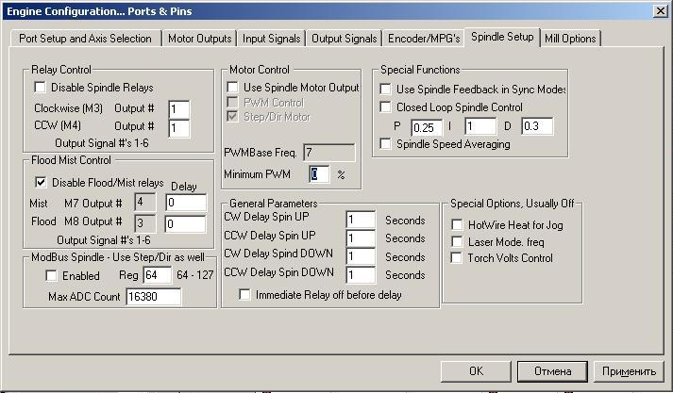673x393 pixels.
Task: Click Minimum PWM percent field
Action: pos(319,174)
